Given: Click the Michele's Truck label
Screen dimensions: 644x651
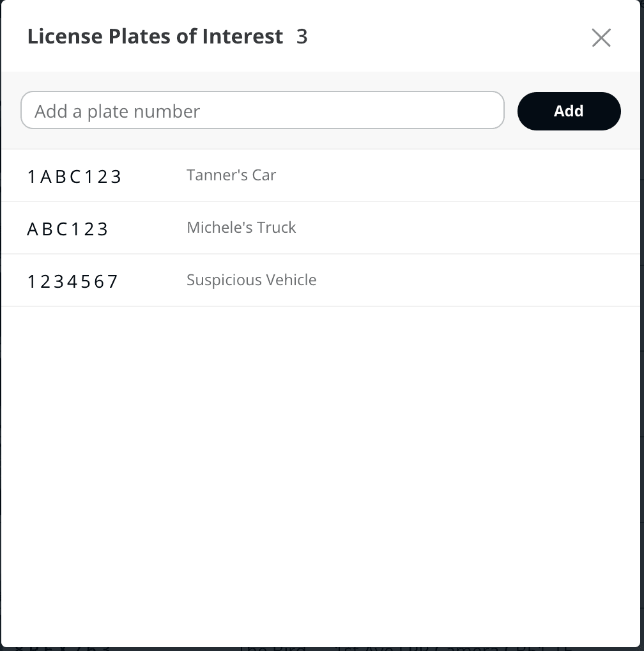Looking at the screenshot, I should coord(241,228).
